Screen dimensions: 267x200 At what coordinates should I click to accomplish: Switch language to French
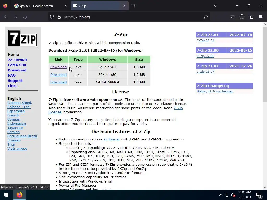point(13,115)
